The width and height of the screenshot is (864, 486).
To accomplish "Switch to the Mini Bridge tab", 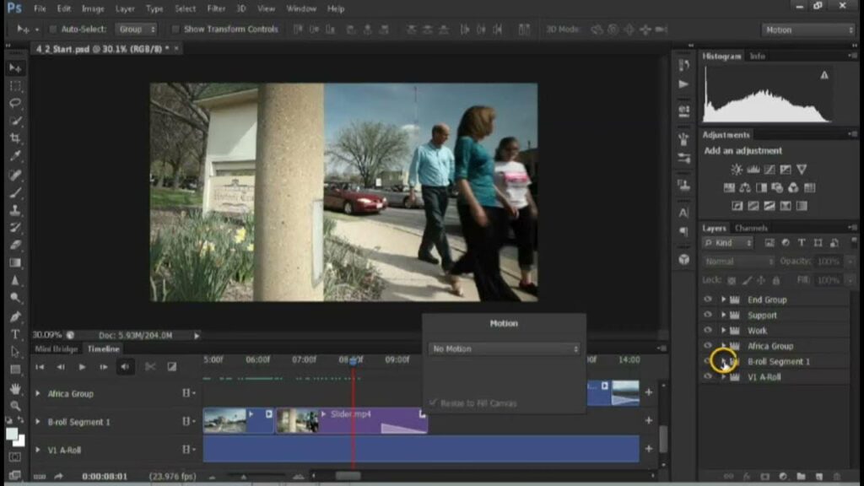I will pos(56,348).
